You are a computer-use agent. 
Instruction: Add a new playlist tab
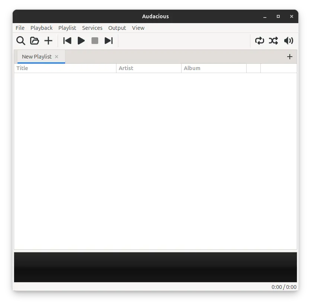tap(290, 57)
